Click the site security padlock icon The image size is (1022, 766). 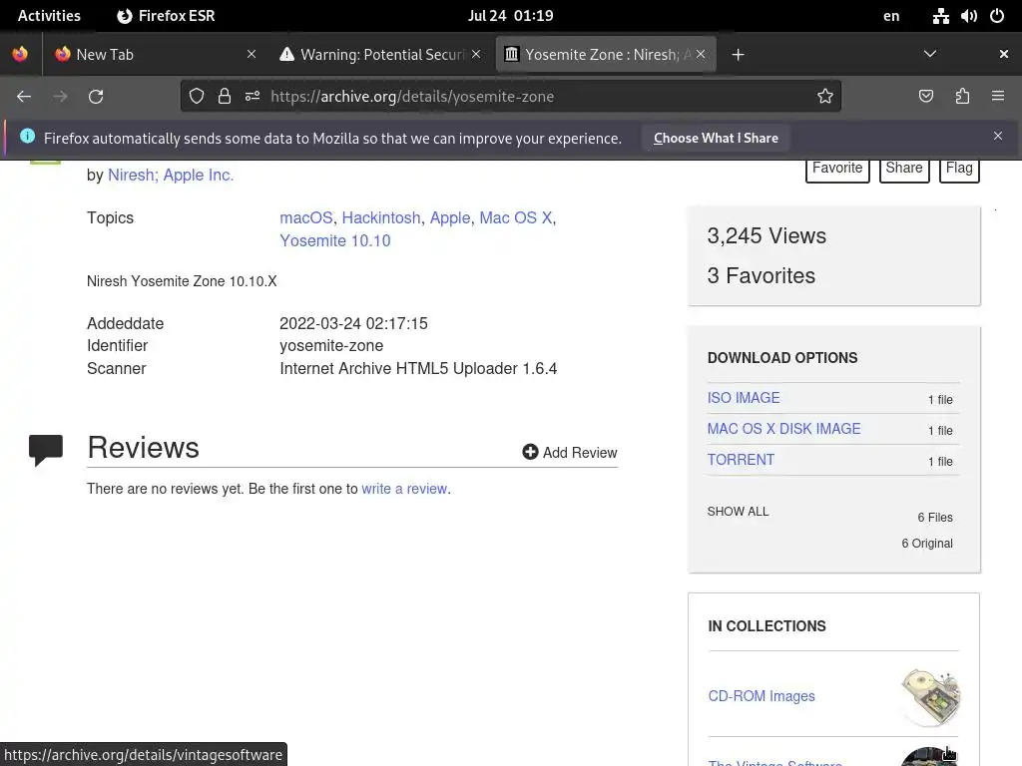tap(225, 97)
